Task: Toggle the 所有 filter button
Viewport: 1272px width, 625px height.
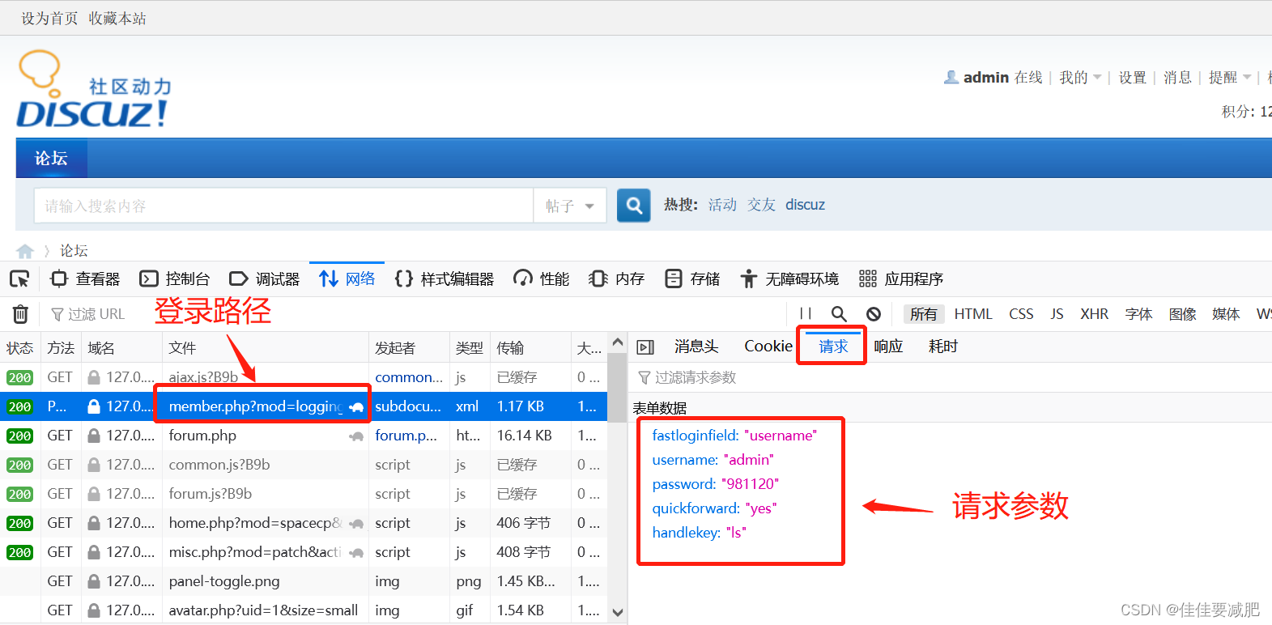Action: pos(924,314)
